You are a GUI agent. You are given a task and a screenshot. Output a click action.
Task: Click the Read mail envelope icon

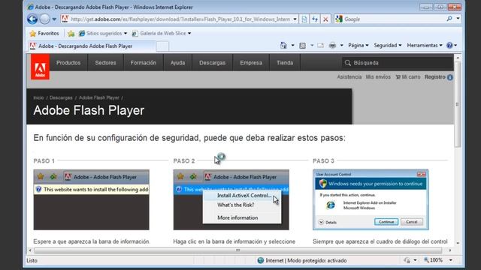tap(321, 46)
